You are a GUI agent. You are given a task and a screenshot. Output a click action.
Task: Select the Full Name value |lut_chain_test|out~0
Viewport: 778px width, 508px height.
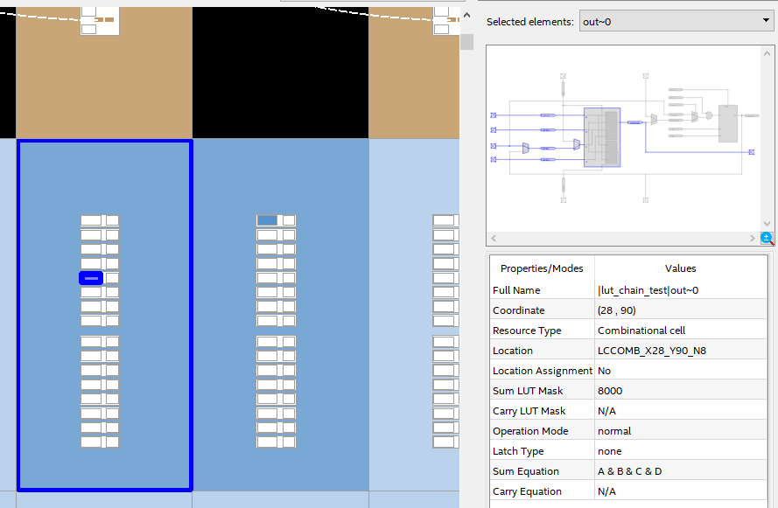[648, 290]
